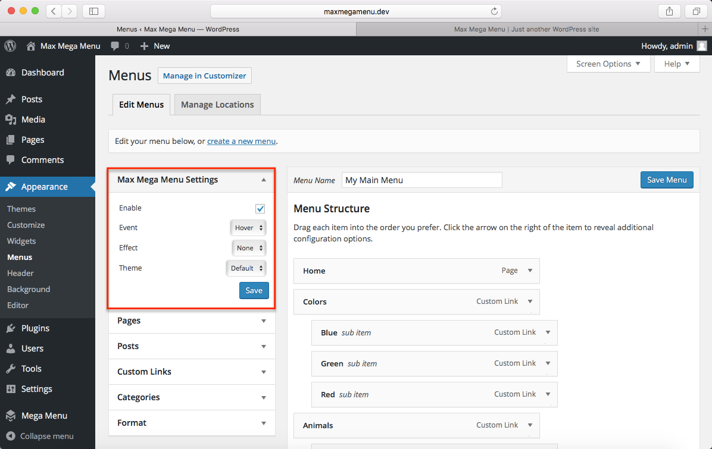Open Plugins in the admin sidebar
The width and height of the screenshot is (712, 449).
coord(35,328)
